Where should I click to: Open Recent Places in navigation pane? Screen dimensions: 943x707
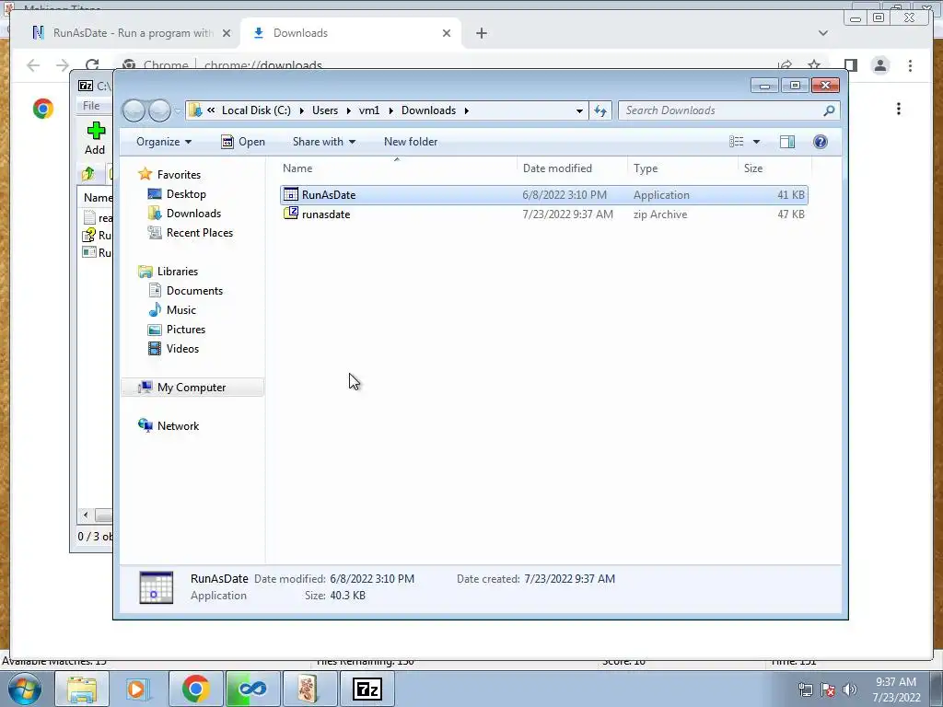[x=200, y=233]
